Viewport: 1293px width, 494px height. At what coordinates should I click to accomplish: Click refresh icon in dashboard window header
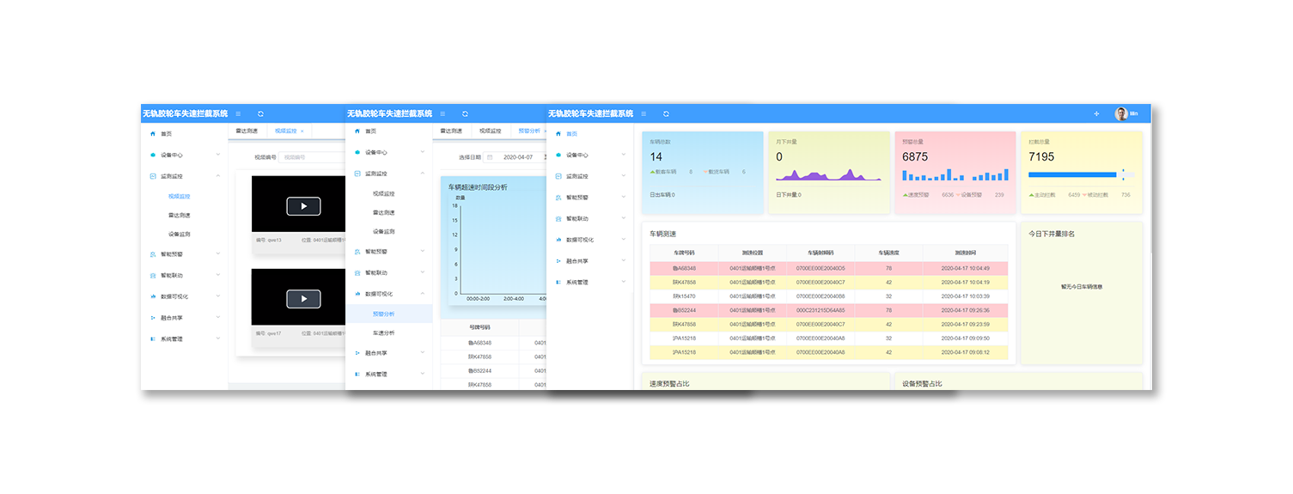point(666,113)
